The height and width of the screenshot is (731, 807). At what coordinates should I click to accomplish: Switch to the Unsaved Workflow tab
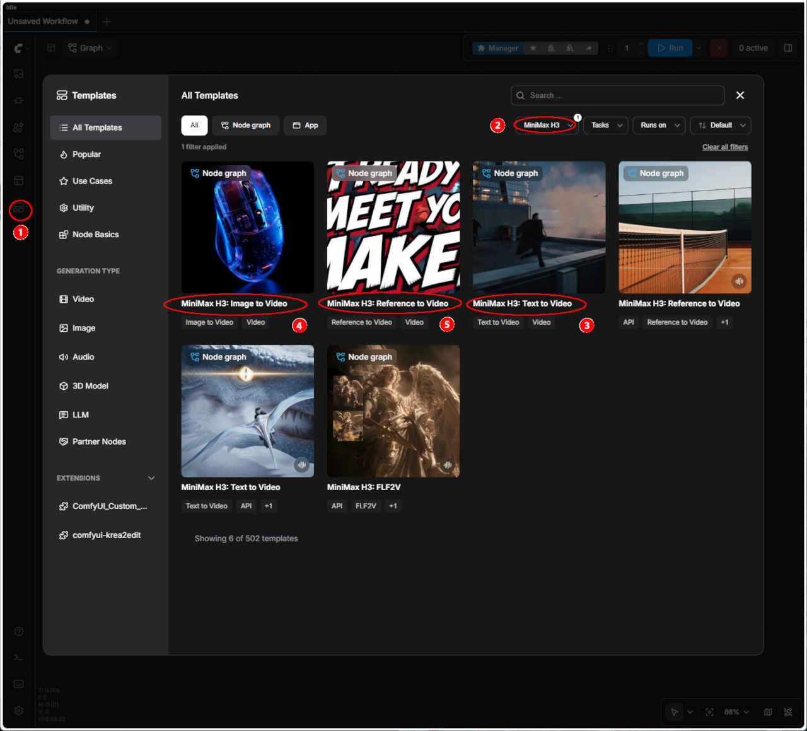[48, 21]
